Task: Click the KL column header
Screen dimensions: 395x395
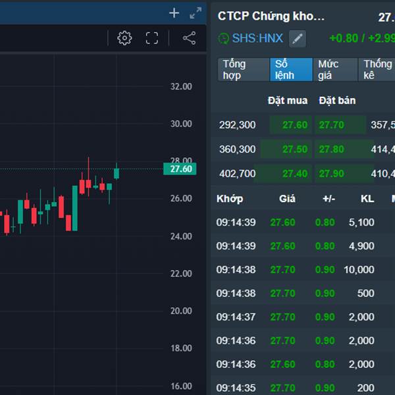Action: pos(367,199)
